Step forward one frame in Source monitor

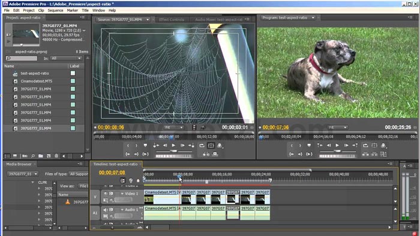(182, 146)
